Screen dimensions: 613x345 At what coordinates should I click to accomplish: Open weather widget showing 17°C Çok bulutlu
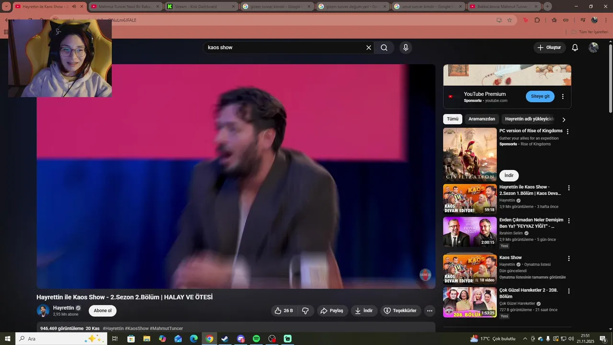click(493, 339)
